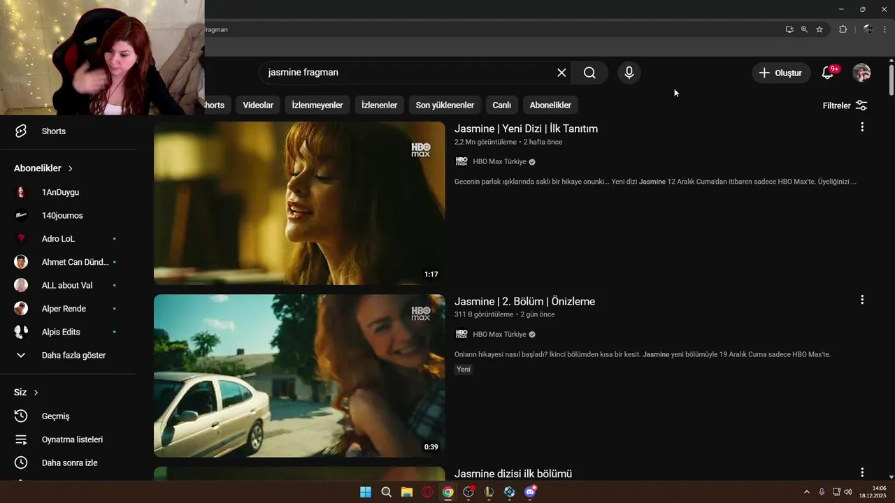The image size is (895, 503).
Task: Open the volume control in system tray
Action: coord(848,492)
